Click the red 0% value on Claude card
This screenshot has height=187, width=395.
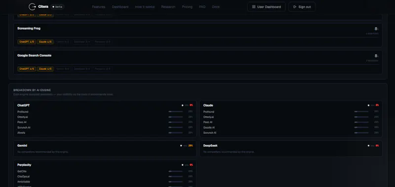(377, 105)
